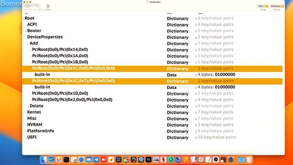
Task: Expand the Misc disclosure triangle
Action: pyautogui.click(x=26, y=119)
